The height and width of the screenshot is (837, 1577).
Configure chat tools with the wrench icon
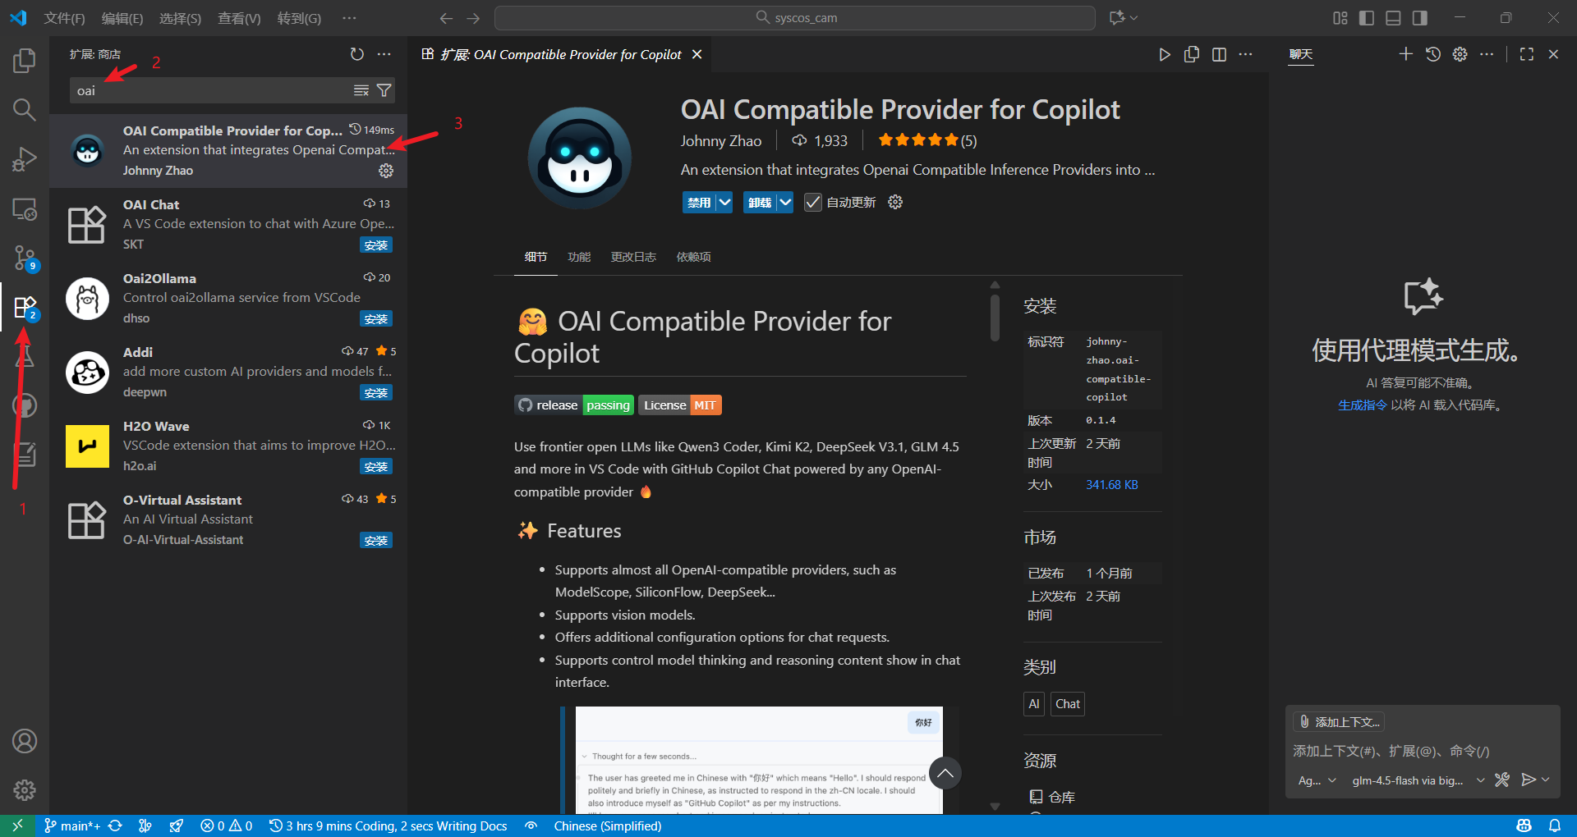(1501, 780)
